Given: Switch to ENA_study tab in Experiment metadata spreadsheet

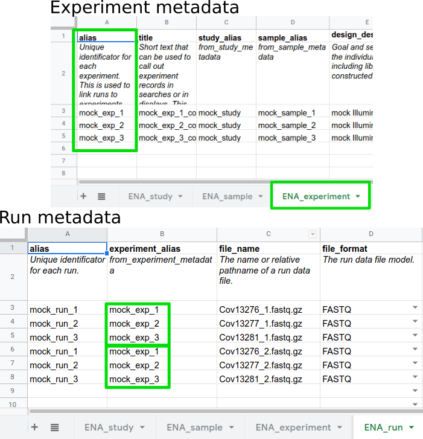Looking at the screenshot, I should click(x=150, y=196).
